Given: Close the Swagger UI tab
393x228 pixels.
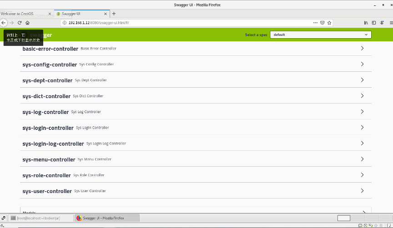Looking at the screenshot, I should click(106, 14).
